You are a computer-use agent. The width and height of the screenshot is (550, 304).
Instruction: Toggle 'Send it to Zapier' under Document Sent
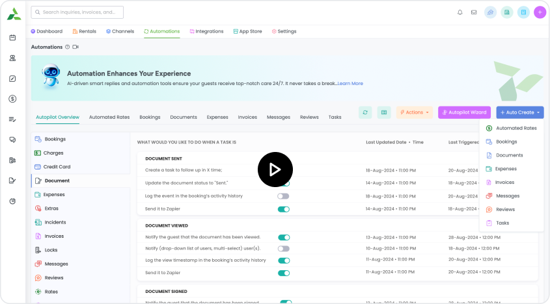point(283,209)
